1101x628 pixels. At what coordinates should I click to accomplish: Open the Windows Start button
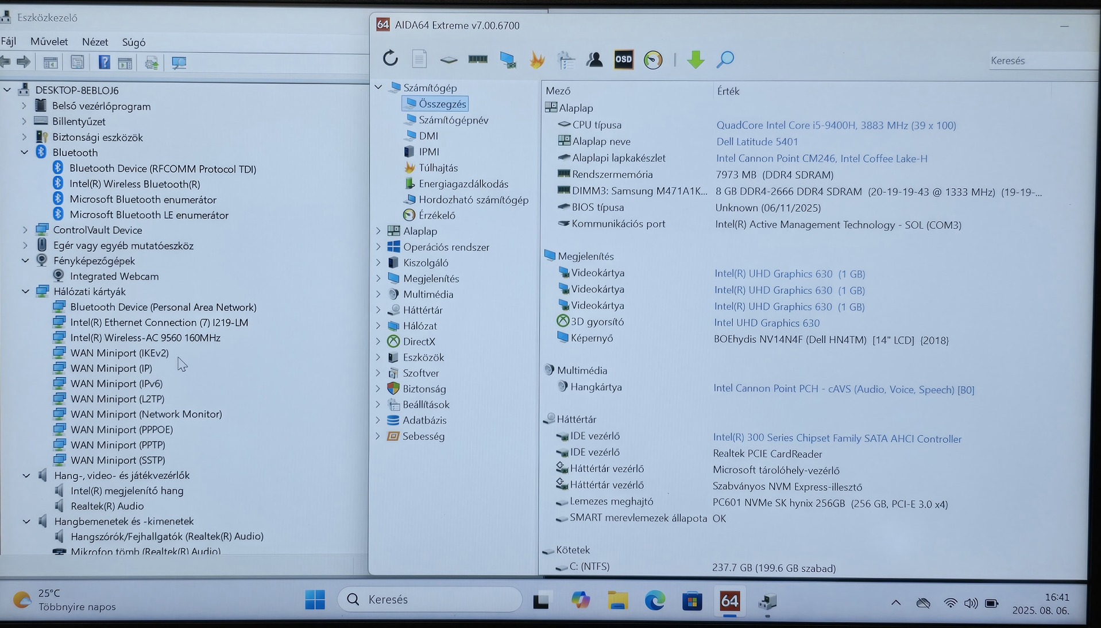pos(315,600)
